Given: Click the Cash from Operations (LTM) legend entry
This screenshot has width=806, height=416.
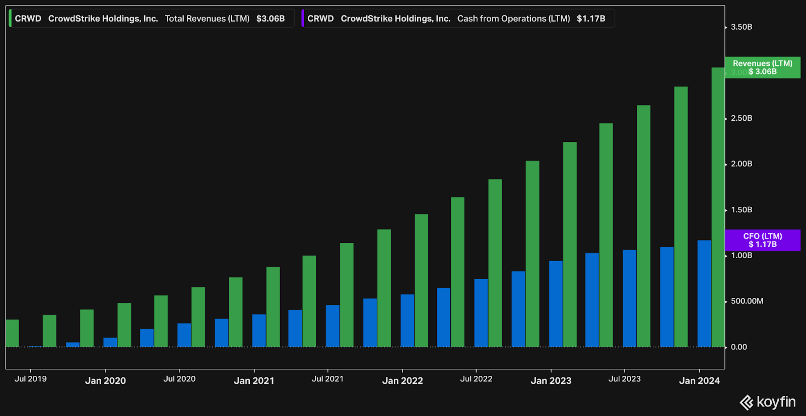Looking at the screenshot, I should [x=458, y=19].
